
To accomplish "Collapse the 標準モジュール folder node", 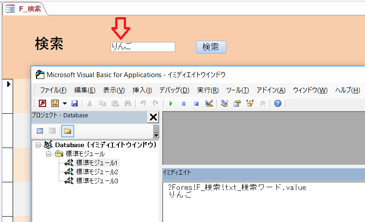I will click(48, 154).
